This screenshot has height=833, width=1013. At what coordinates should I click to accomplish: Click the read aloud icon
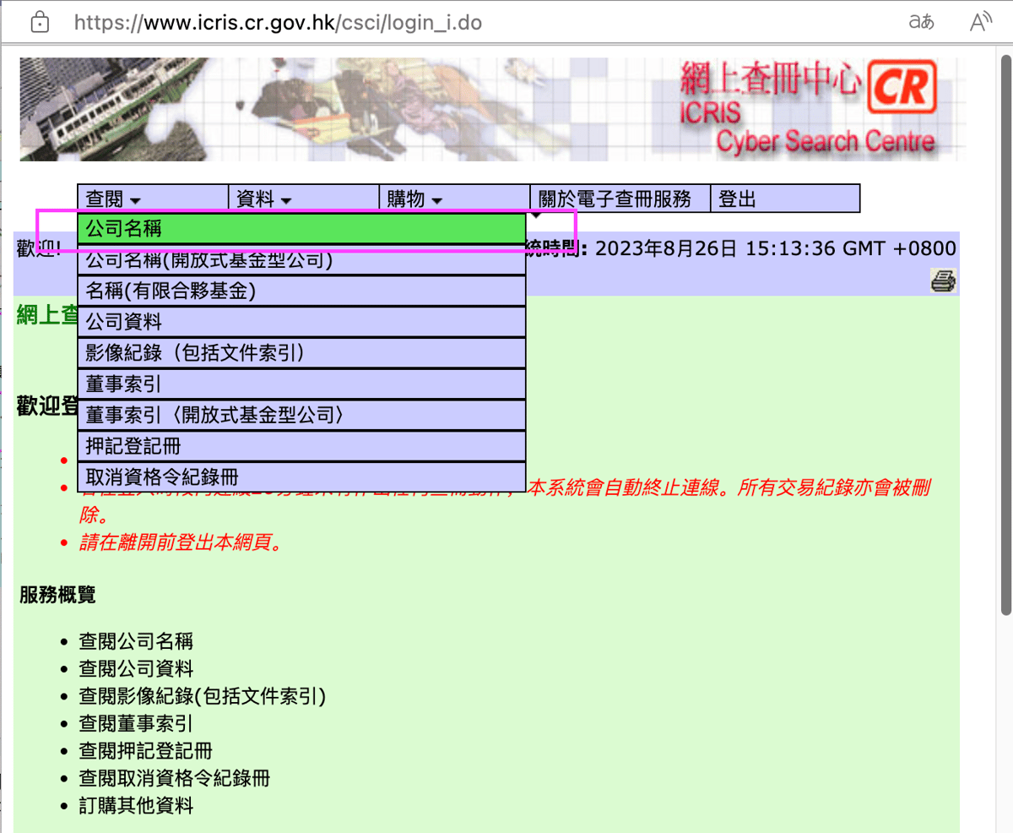pyautogui.click(x=979, y=23)
